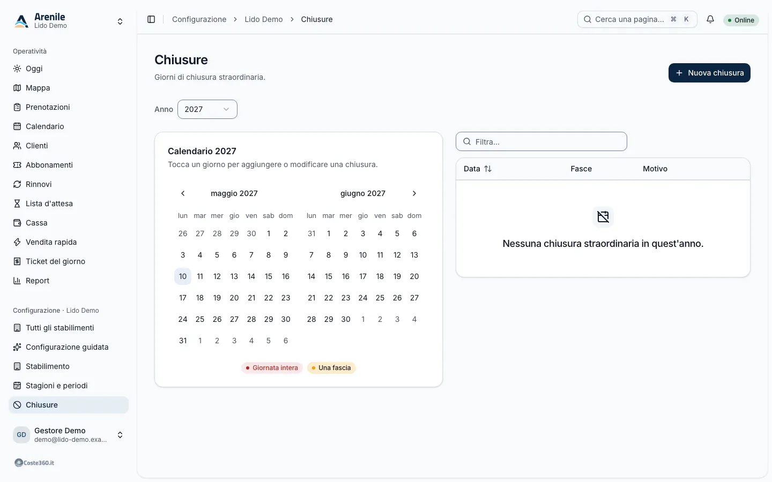Click Lido Demo breadcrumb link
Viewport: 772px width, 482px height.
[x=264, y=19]
